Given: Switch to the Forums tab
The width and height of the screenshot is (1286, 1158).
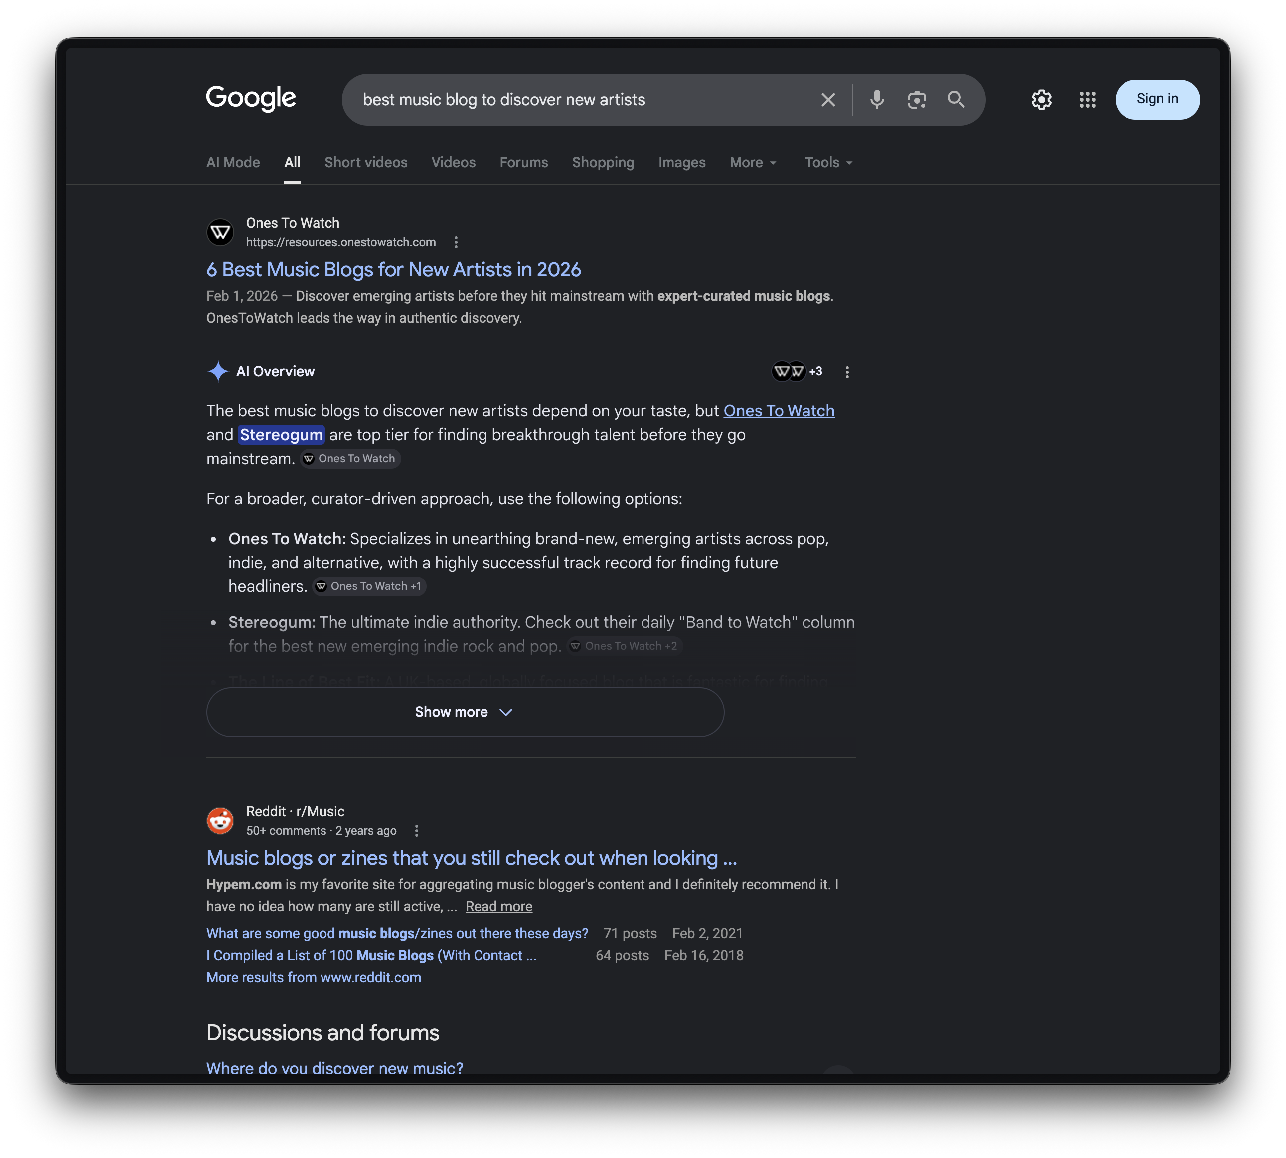Looking at the screenshot, I should tap(523, 162).
